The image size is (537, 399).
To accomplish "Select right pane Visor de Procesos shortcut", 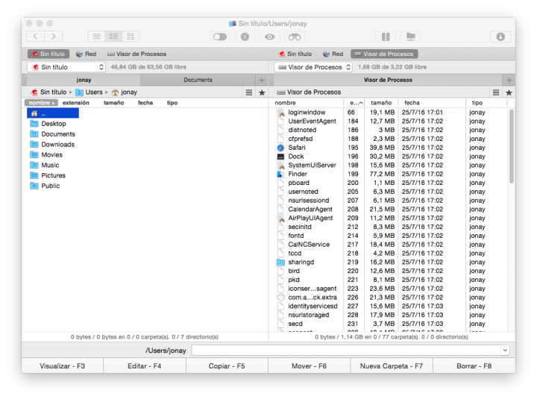I will click(384, 54).
